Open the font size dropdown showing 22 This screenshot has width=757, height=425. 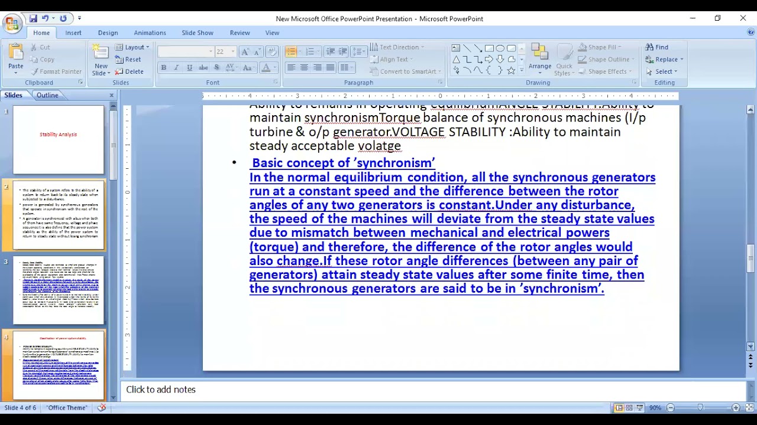pyautogui.click(x=225, y=52)
